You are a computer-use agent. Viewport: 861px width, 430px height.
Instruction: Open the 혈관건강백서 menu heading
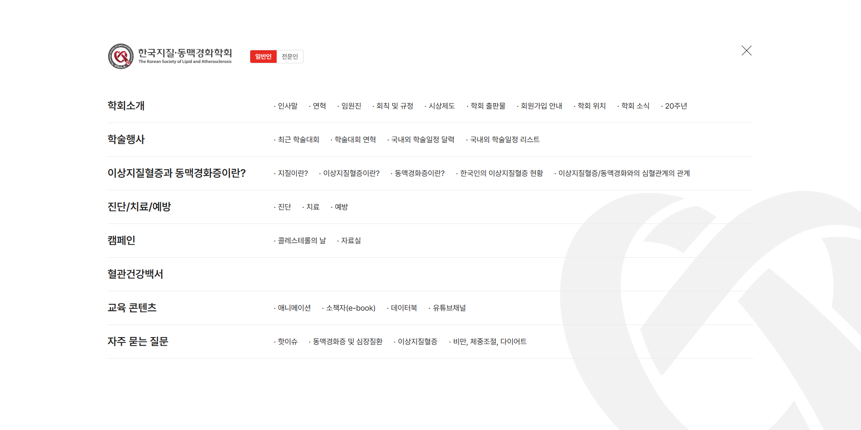(x=135, y=274)
